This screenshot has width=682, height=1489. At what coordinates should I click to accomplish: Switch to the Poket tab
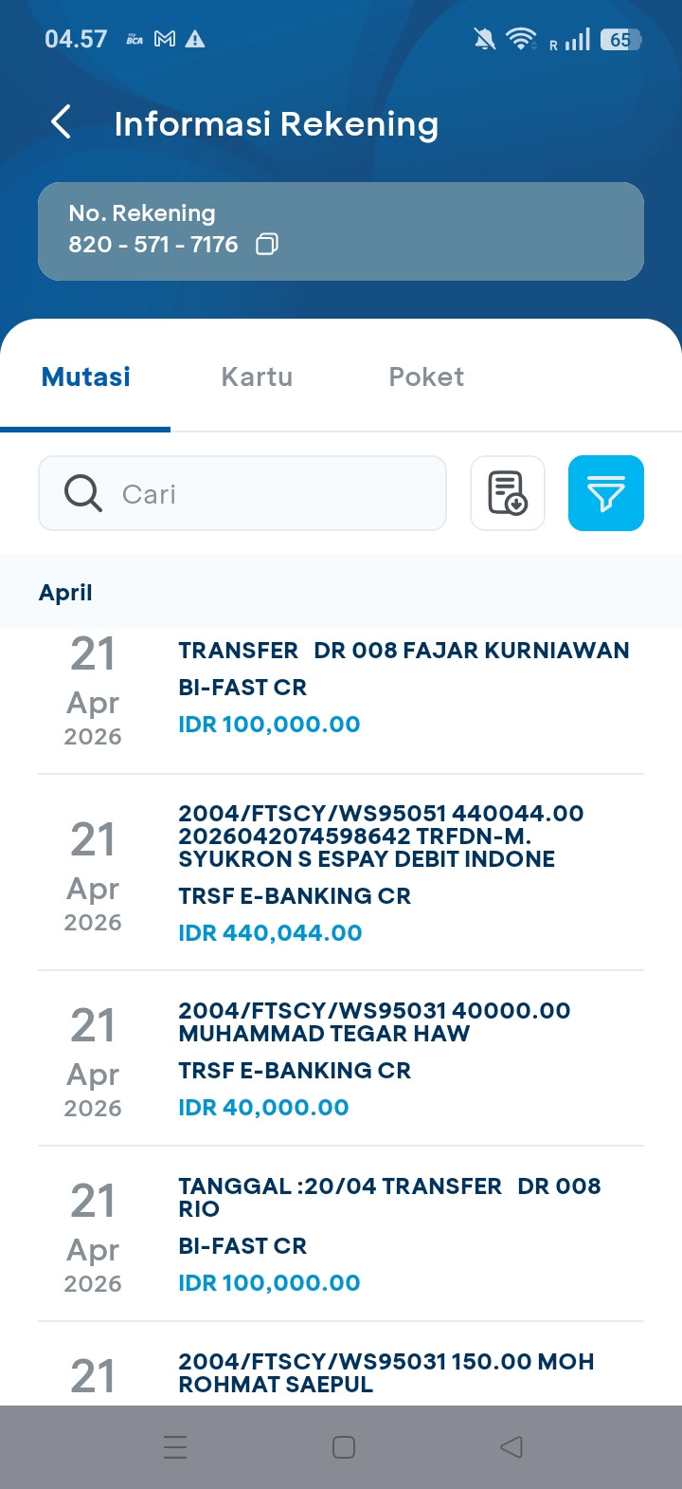(426, 377)
